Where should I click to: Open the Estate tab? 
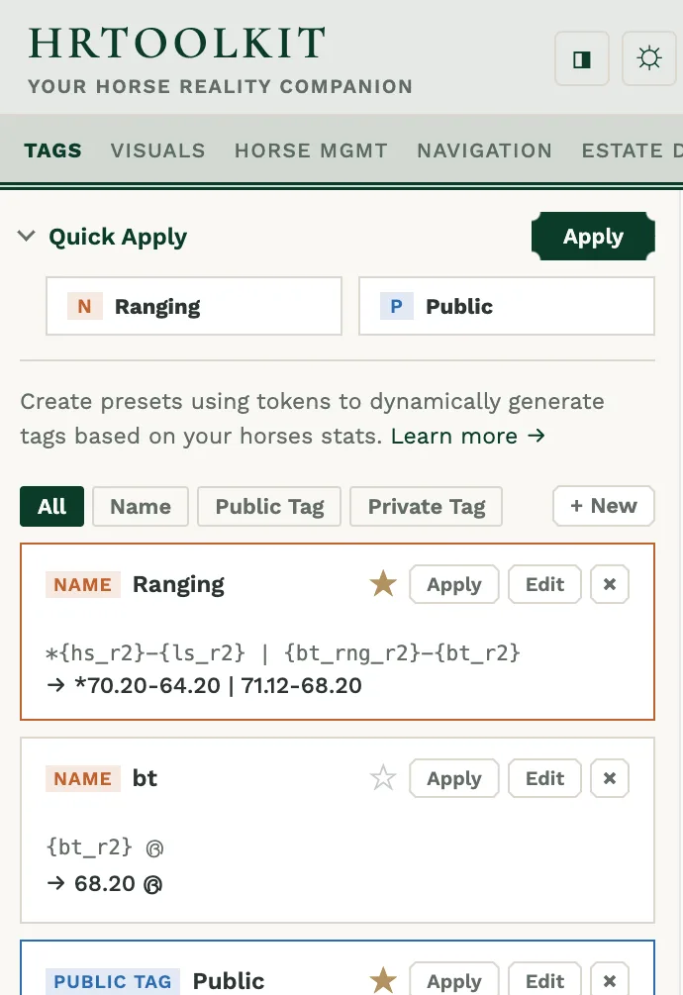coord(632,150)
